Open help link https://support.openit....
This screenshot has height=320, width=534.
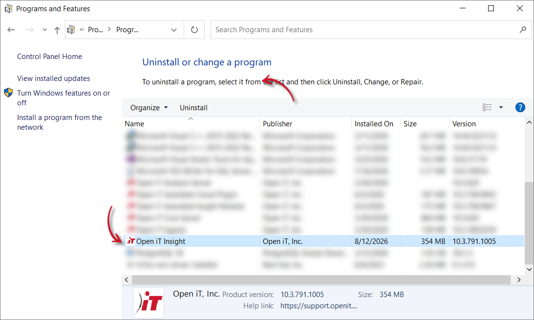point(319,306)
